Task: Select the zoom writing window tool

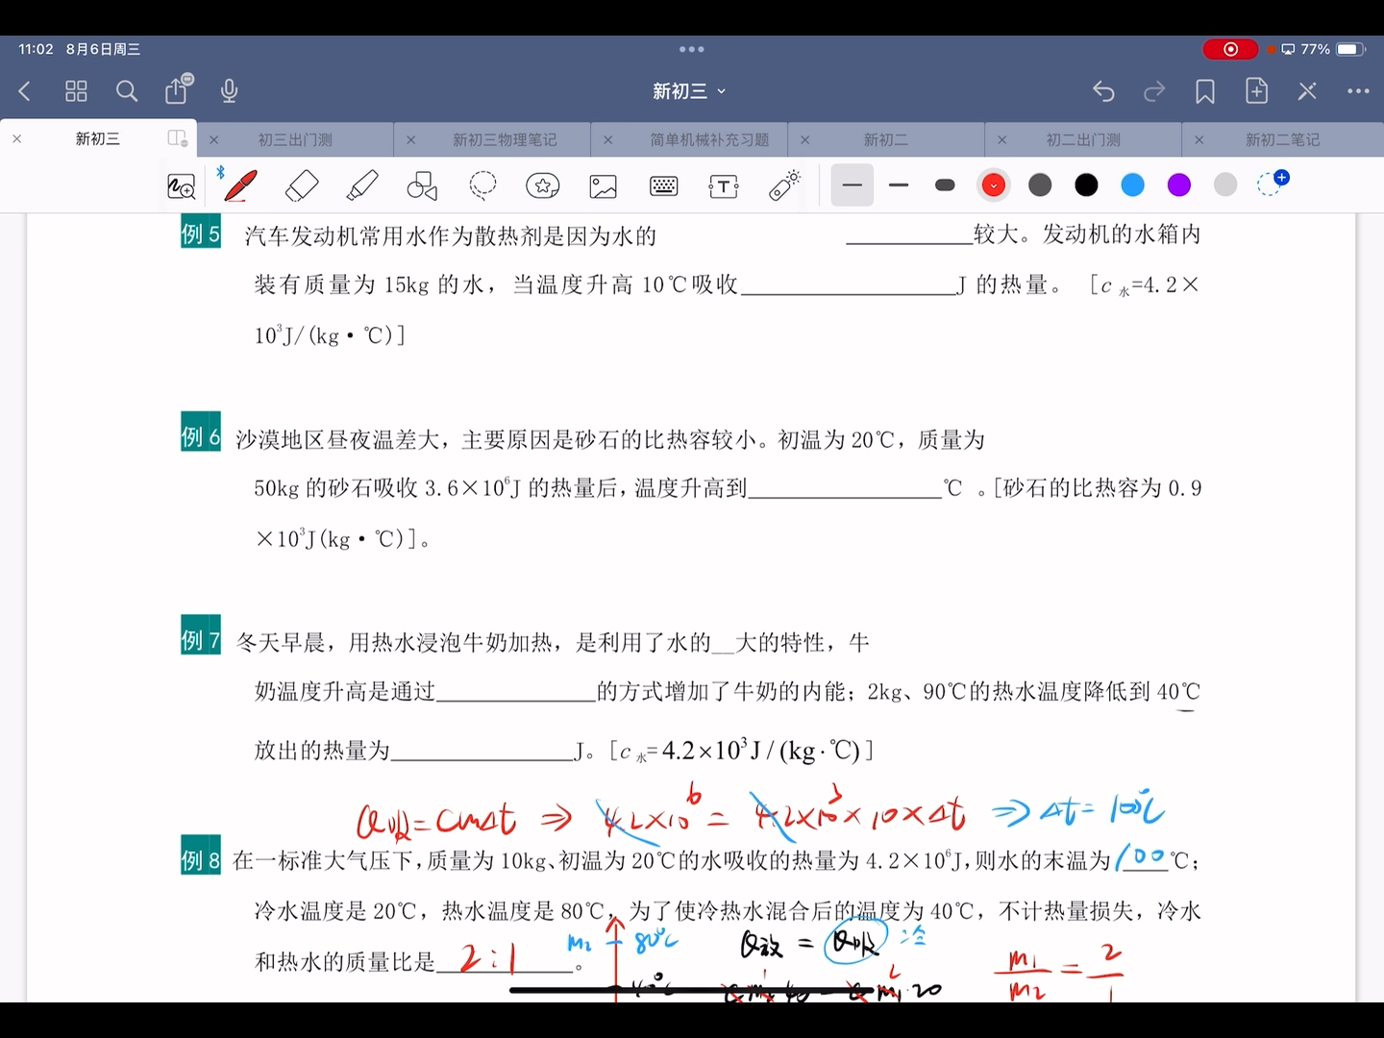Action: coord(182,186)
